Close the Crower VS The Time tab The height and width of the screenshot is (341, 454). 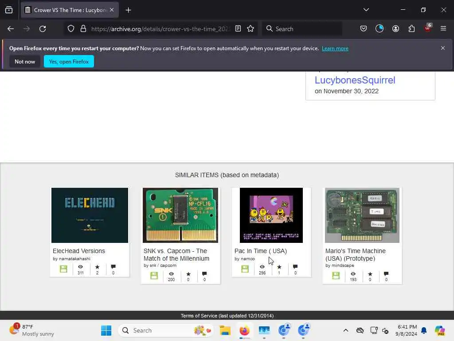112,10
